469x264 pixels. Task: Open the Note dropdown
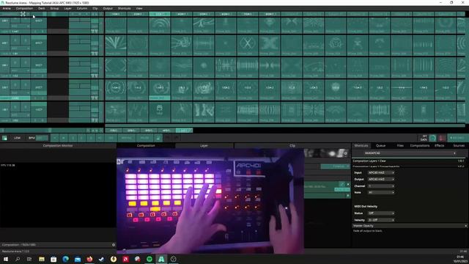(381, 192)
